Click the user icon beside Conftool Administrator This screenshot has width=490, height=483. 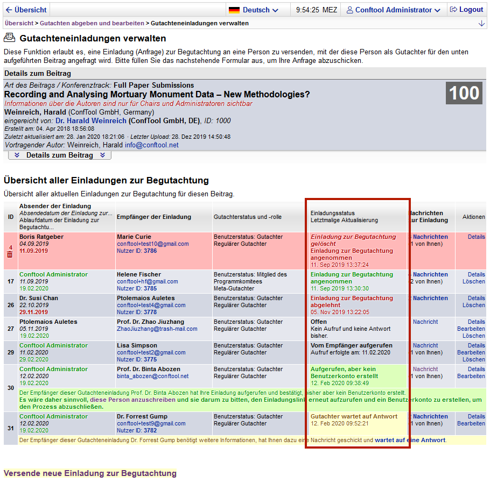(350, 10)
